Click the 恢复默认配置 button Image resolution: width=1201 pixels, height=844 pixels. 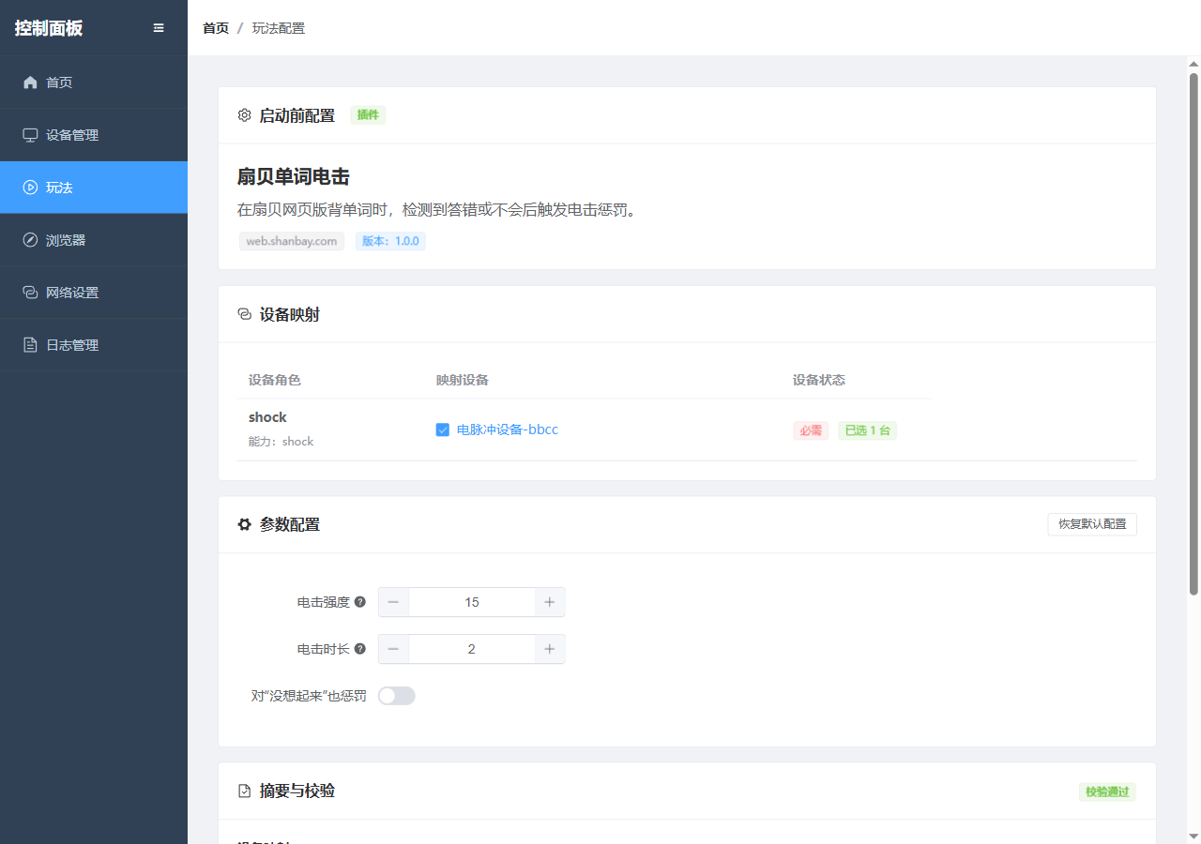pyautogui.click(x=1092, y=524)
